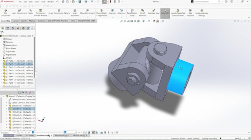
Task: Click the Undo icon
Action: click(92, 1)
